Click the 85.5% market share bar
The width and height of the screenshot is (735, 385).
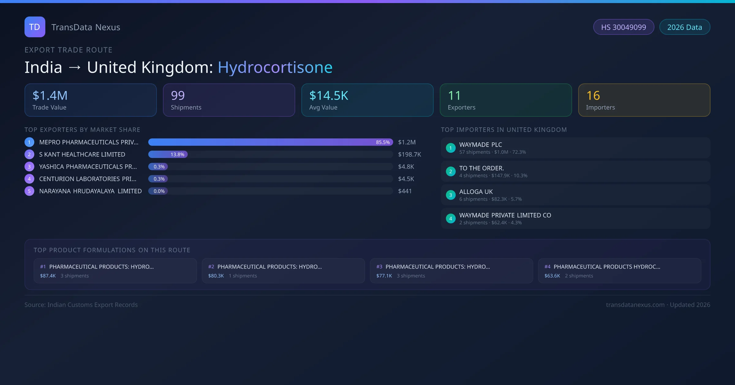pyautogui.click(x=270, y=142)
